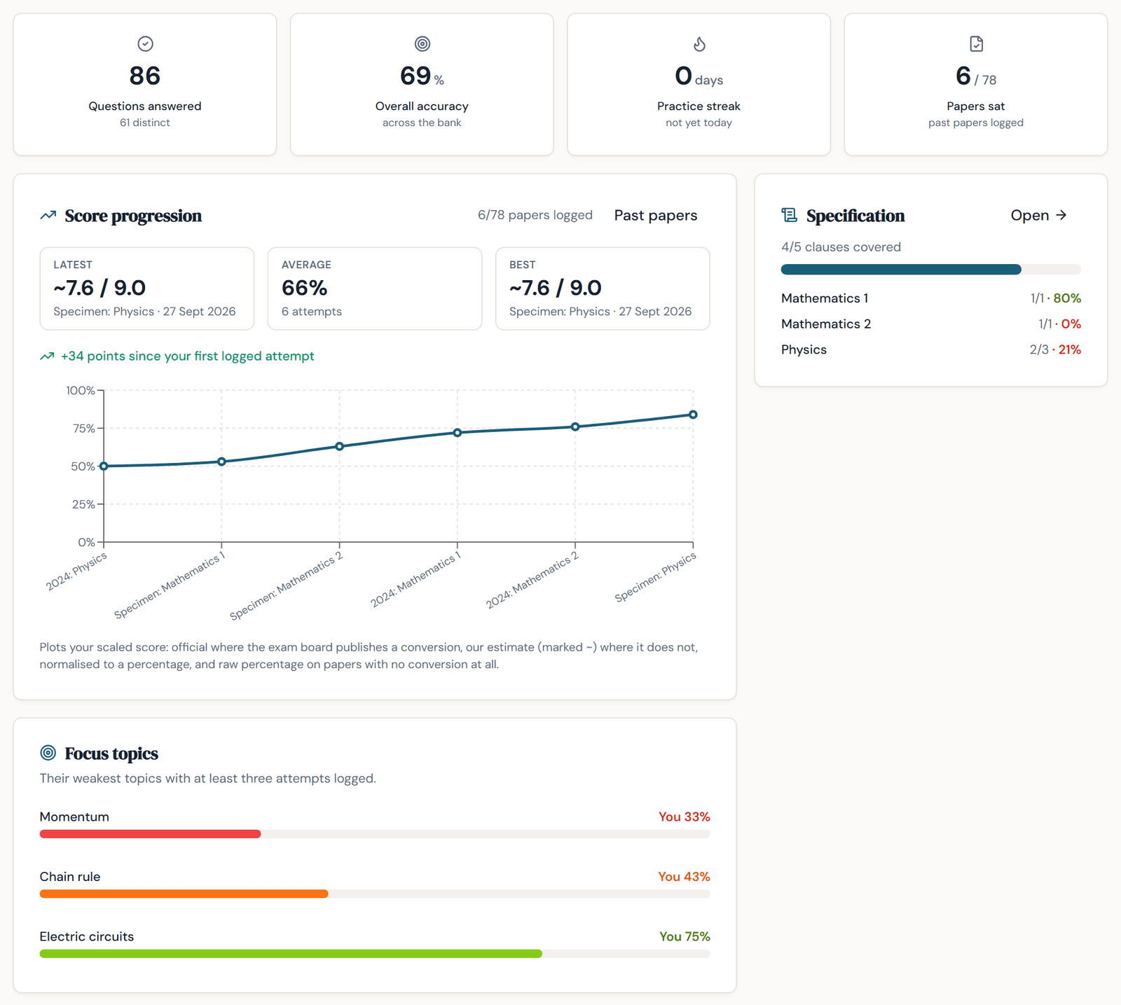Click the '4/5 clauses covered' text
The height and width of the screenshot is (1005, 1121).
(x=841, y=247)
